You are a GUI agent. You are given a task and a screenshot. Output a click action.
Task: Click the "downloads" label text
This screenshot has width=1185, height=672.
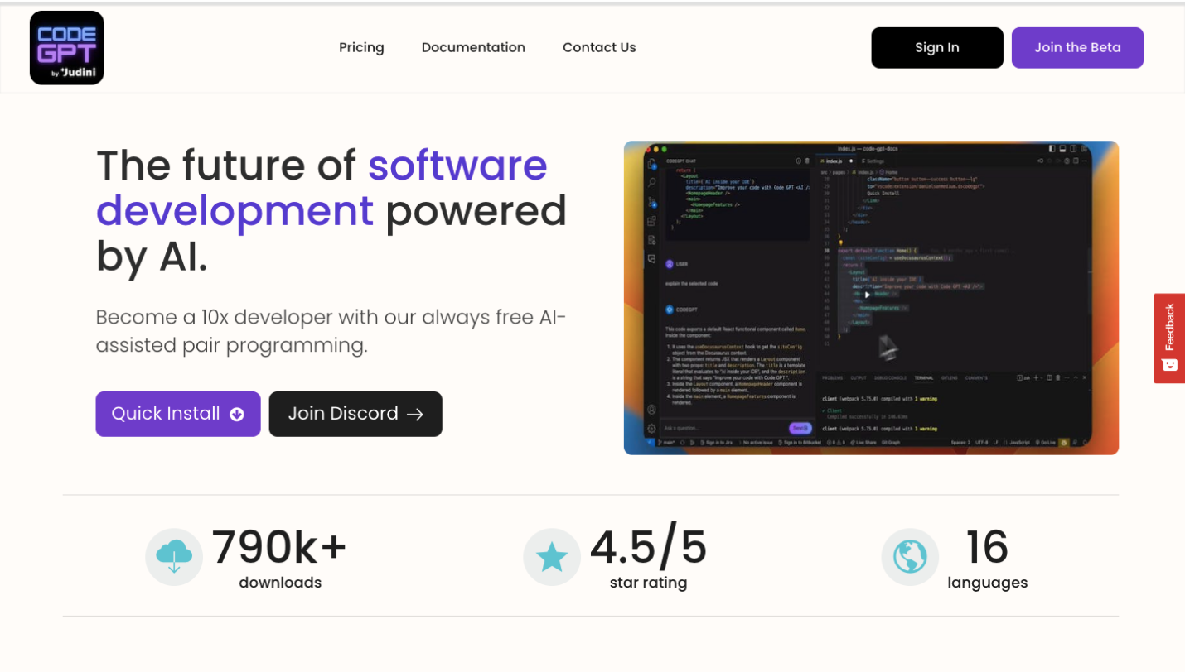click(280, 583)
